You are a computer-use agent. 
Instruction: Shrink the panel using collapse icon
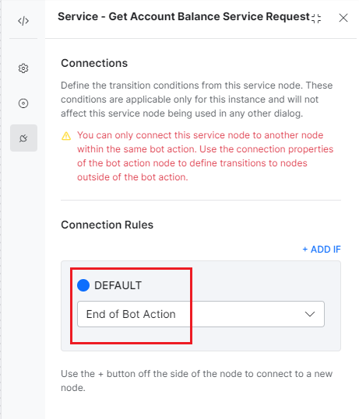pyautogui.click(x=316, y=19)
